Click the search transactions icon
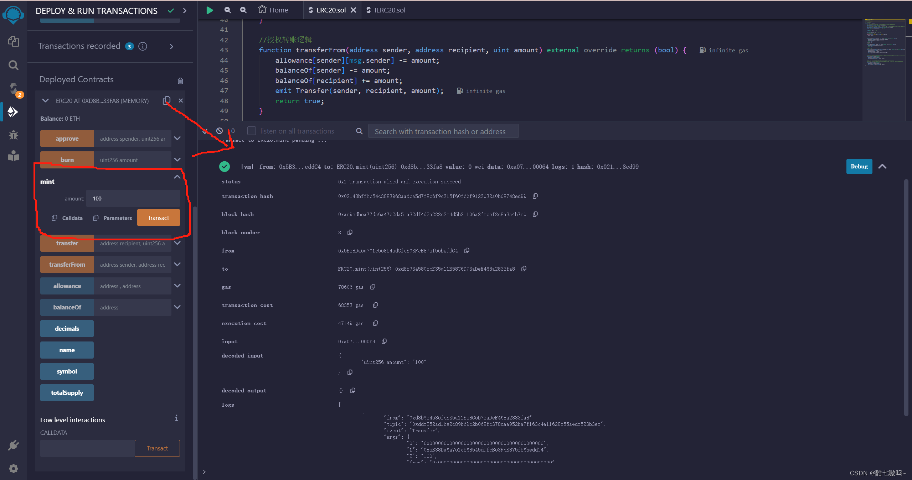Image resolution: width=912 pixels, height=480 pixels. [x=360, y=131]
